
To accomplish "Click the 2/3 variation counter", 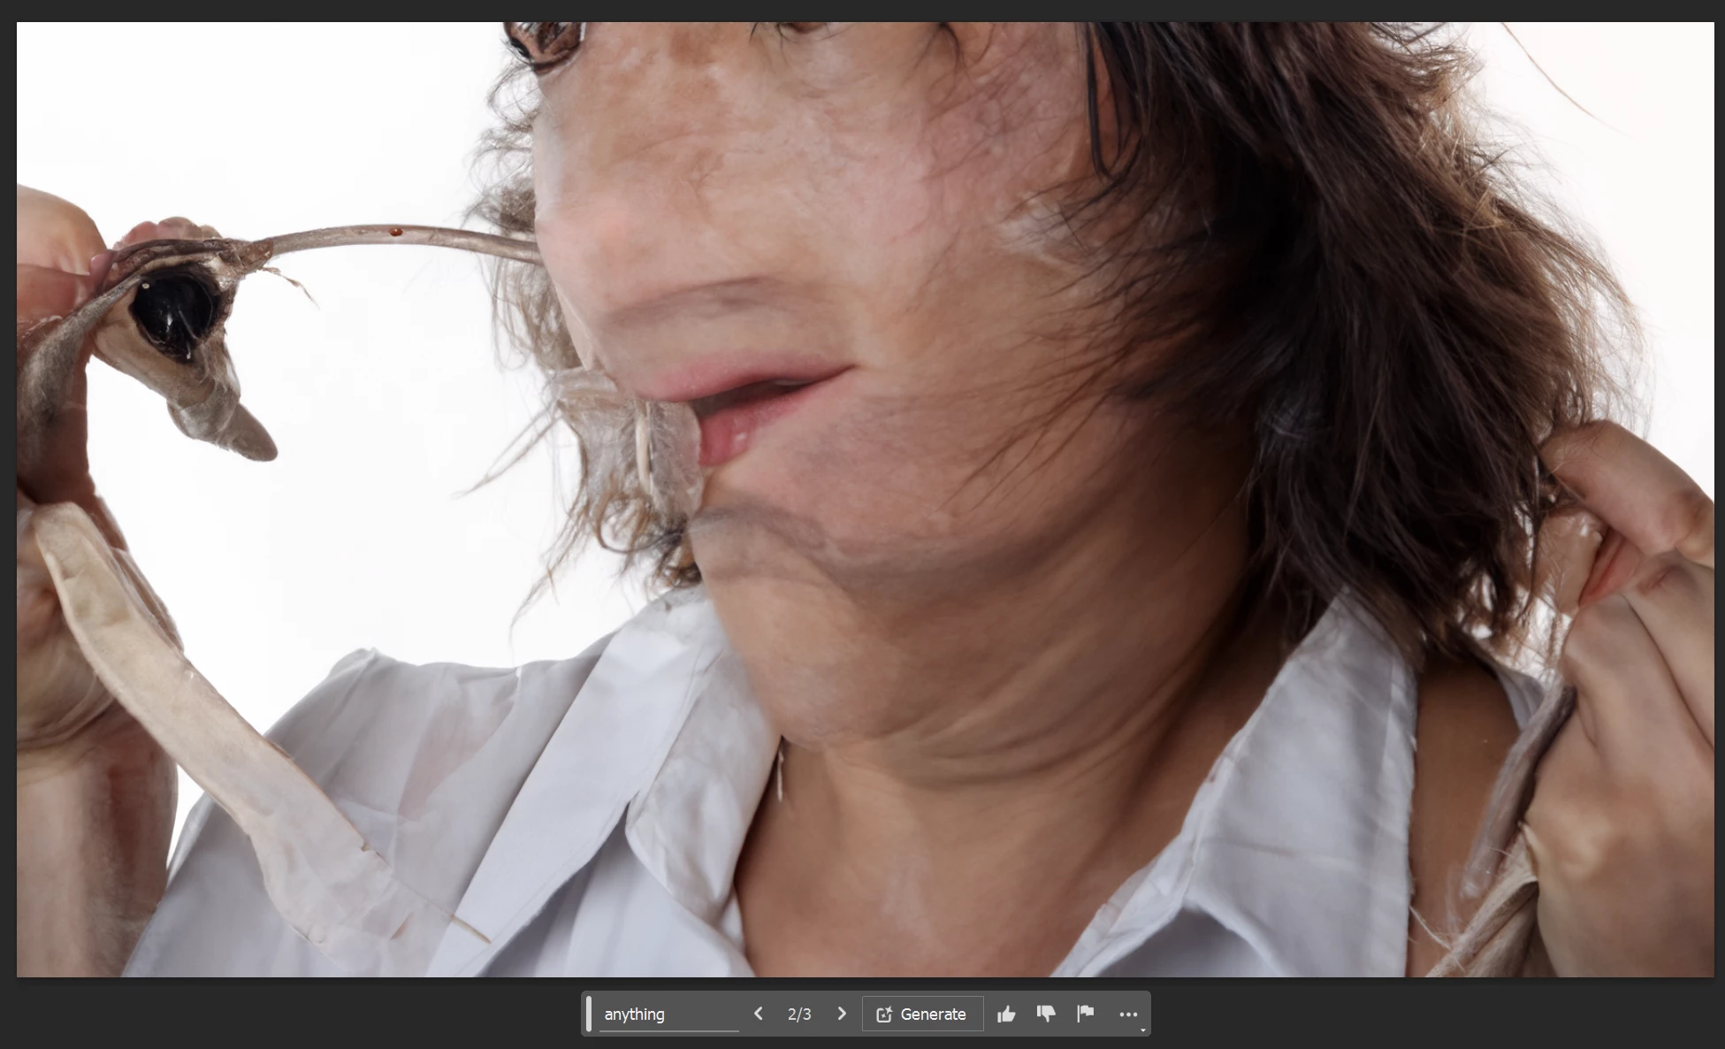I will [799, 1014].
